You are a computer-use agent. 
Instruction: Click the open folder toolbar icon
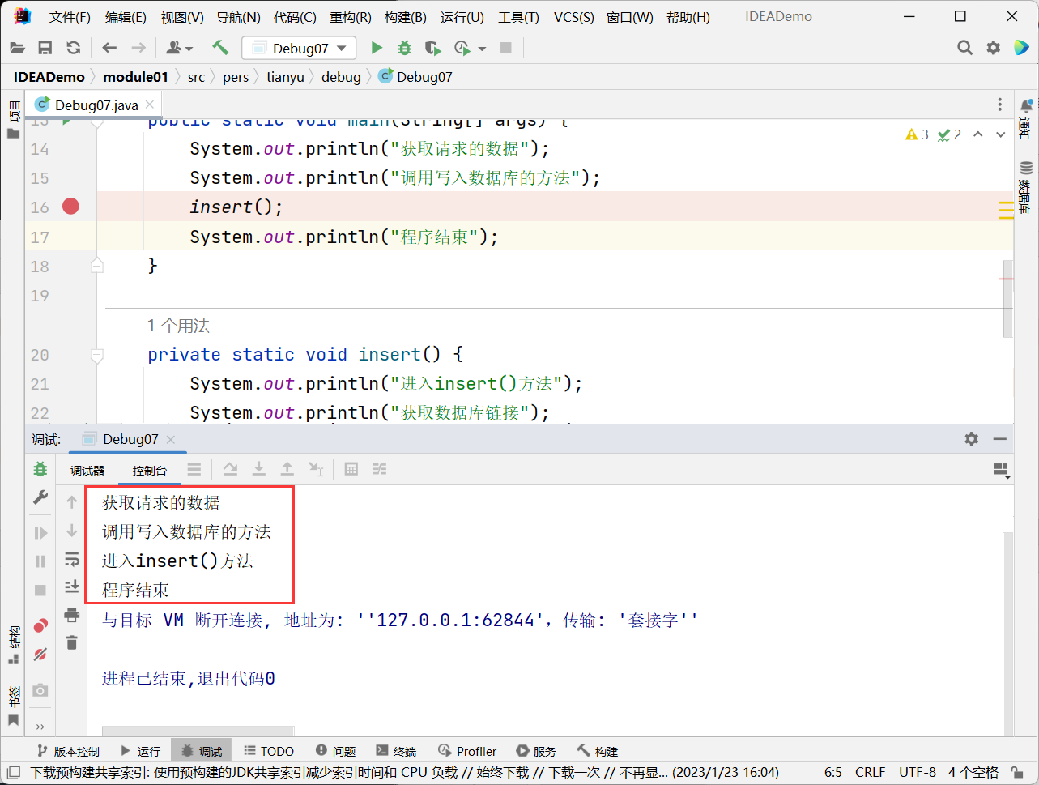pos(17,48)
